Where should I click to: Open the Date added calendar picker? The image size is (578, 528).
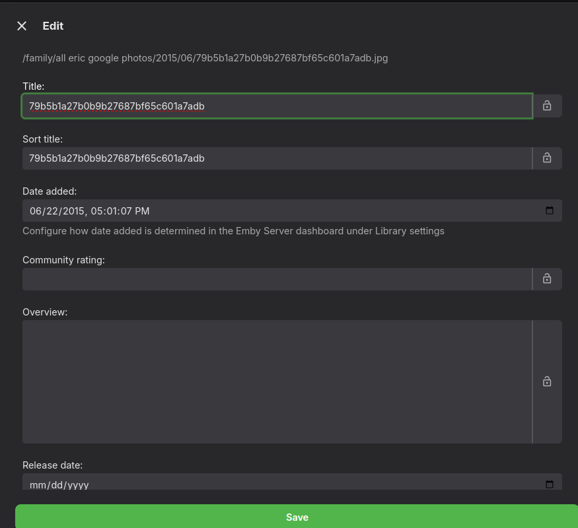(549, 211)
